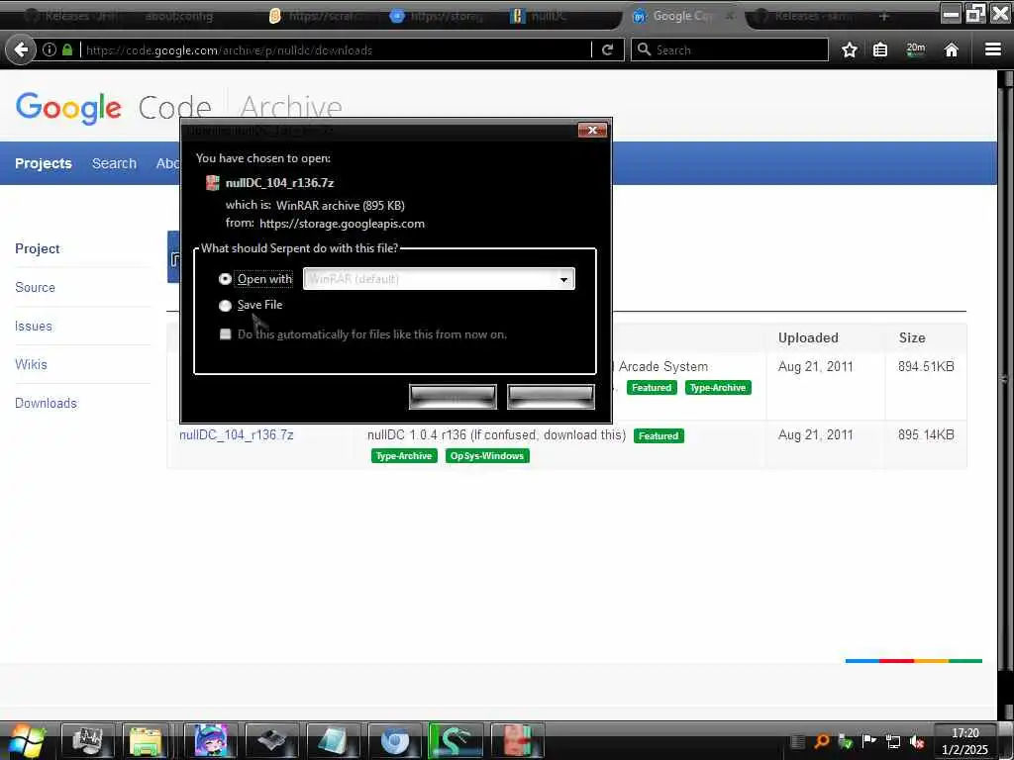This screenshot has width=1014, height=760.
Task: Open File Explorer folder in taskbar
Action: pos(146,741)
